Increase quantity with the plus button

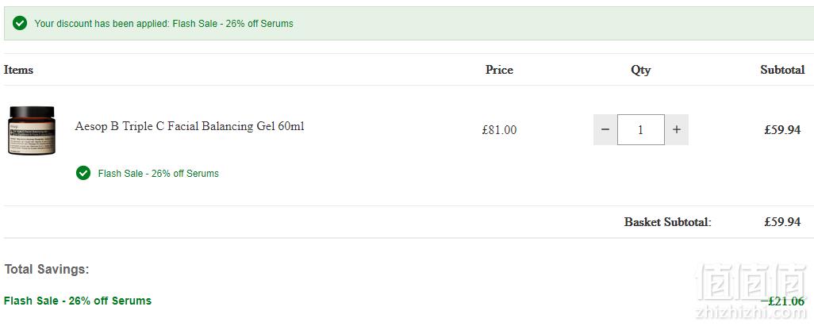(x=677, y=130)
